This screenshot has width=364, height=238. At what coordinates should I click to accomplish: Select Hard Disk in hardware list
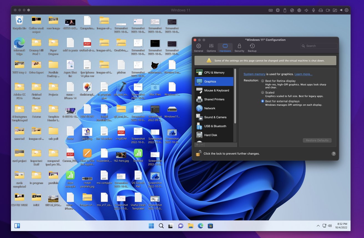pyautogui.click(x=214, y=135)
